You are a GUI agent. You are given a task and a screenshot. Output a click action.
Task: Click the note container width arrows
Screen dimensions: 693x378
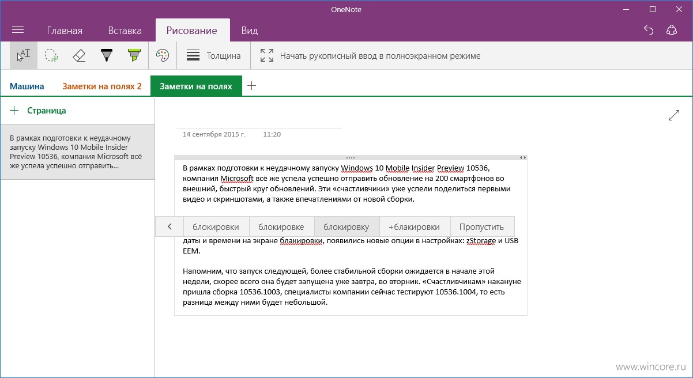523,157
